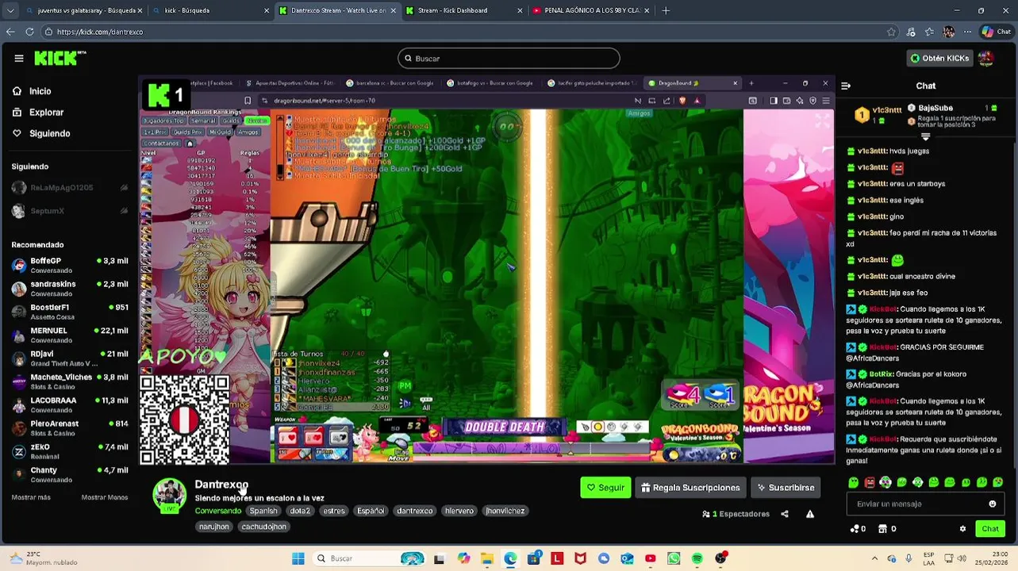
Task: Show hidden system tray icons chevron
Action: (874, 558)
